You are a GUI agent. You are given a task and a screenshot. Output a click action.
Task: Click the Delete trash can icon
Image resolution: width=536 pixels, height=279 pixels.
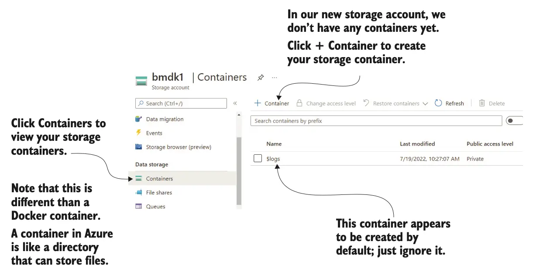(x=482, y=103)
